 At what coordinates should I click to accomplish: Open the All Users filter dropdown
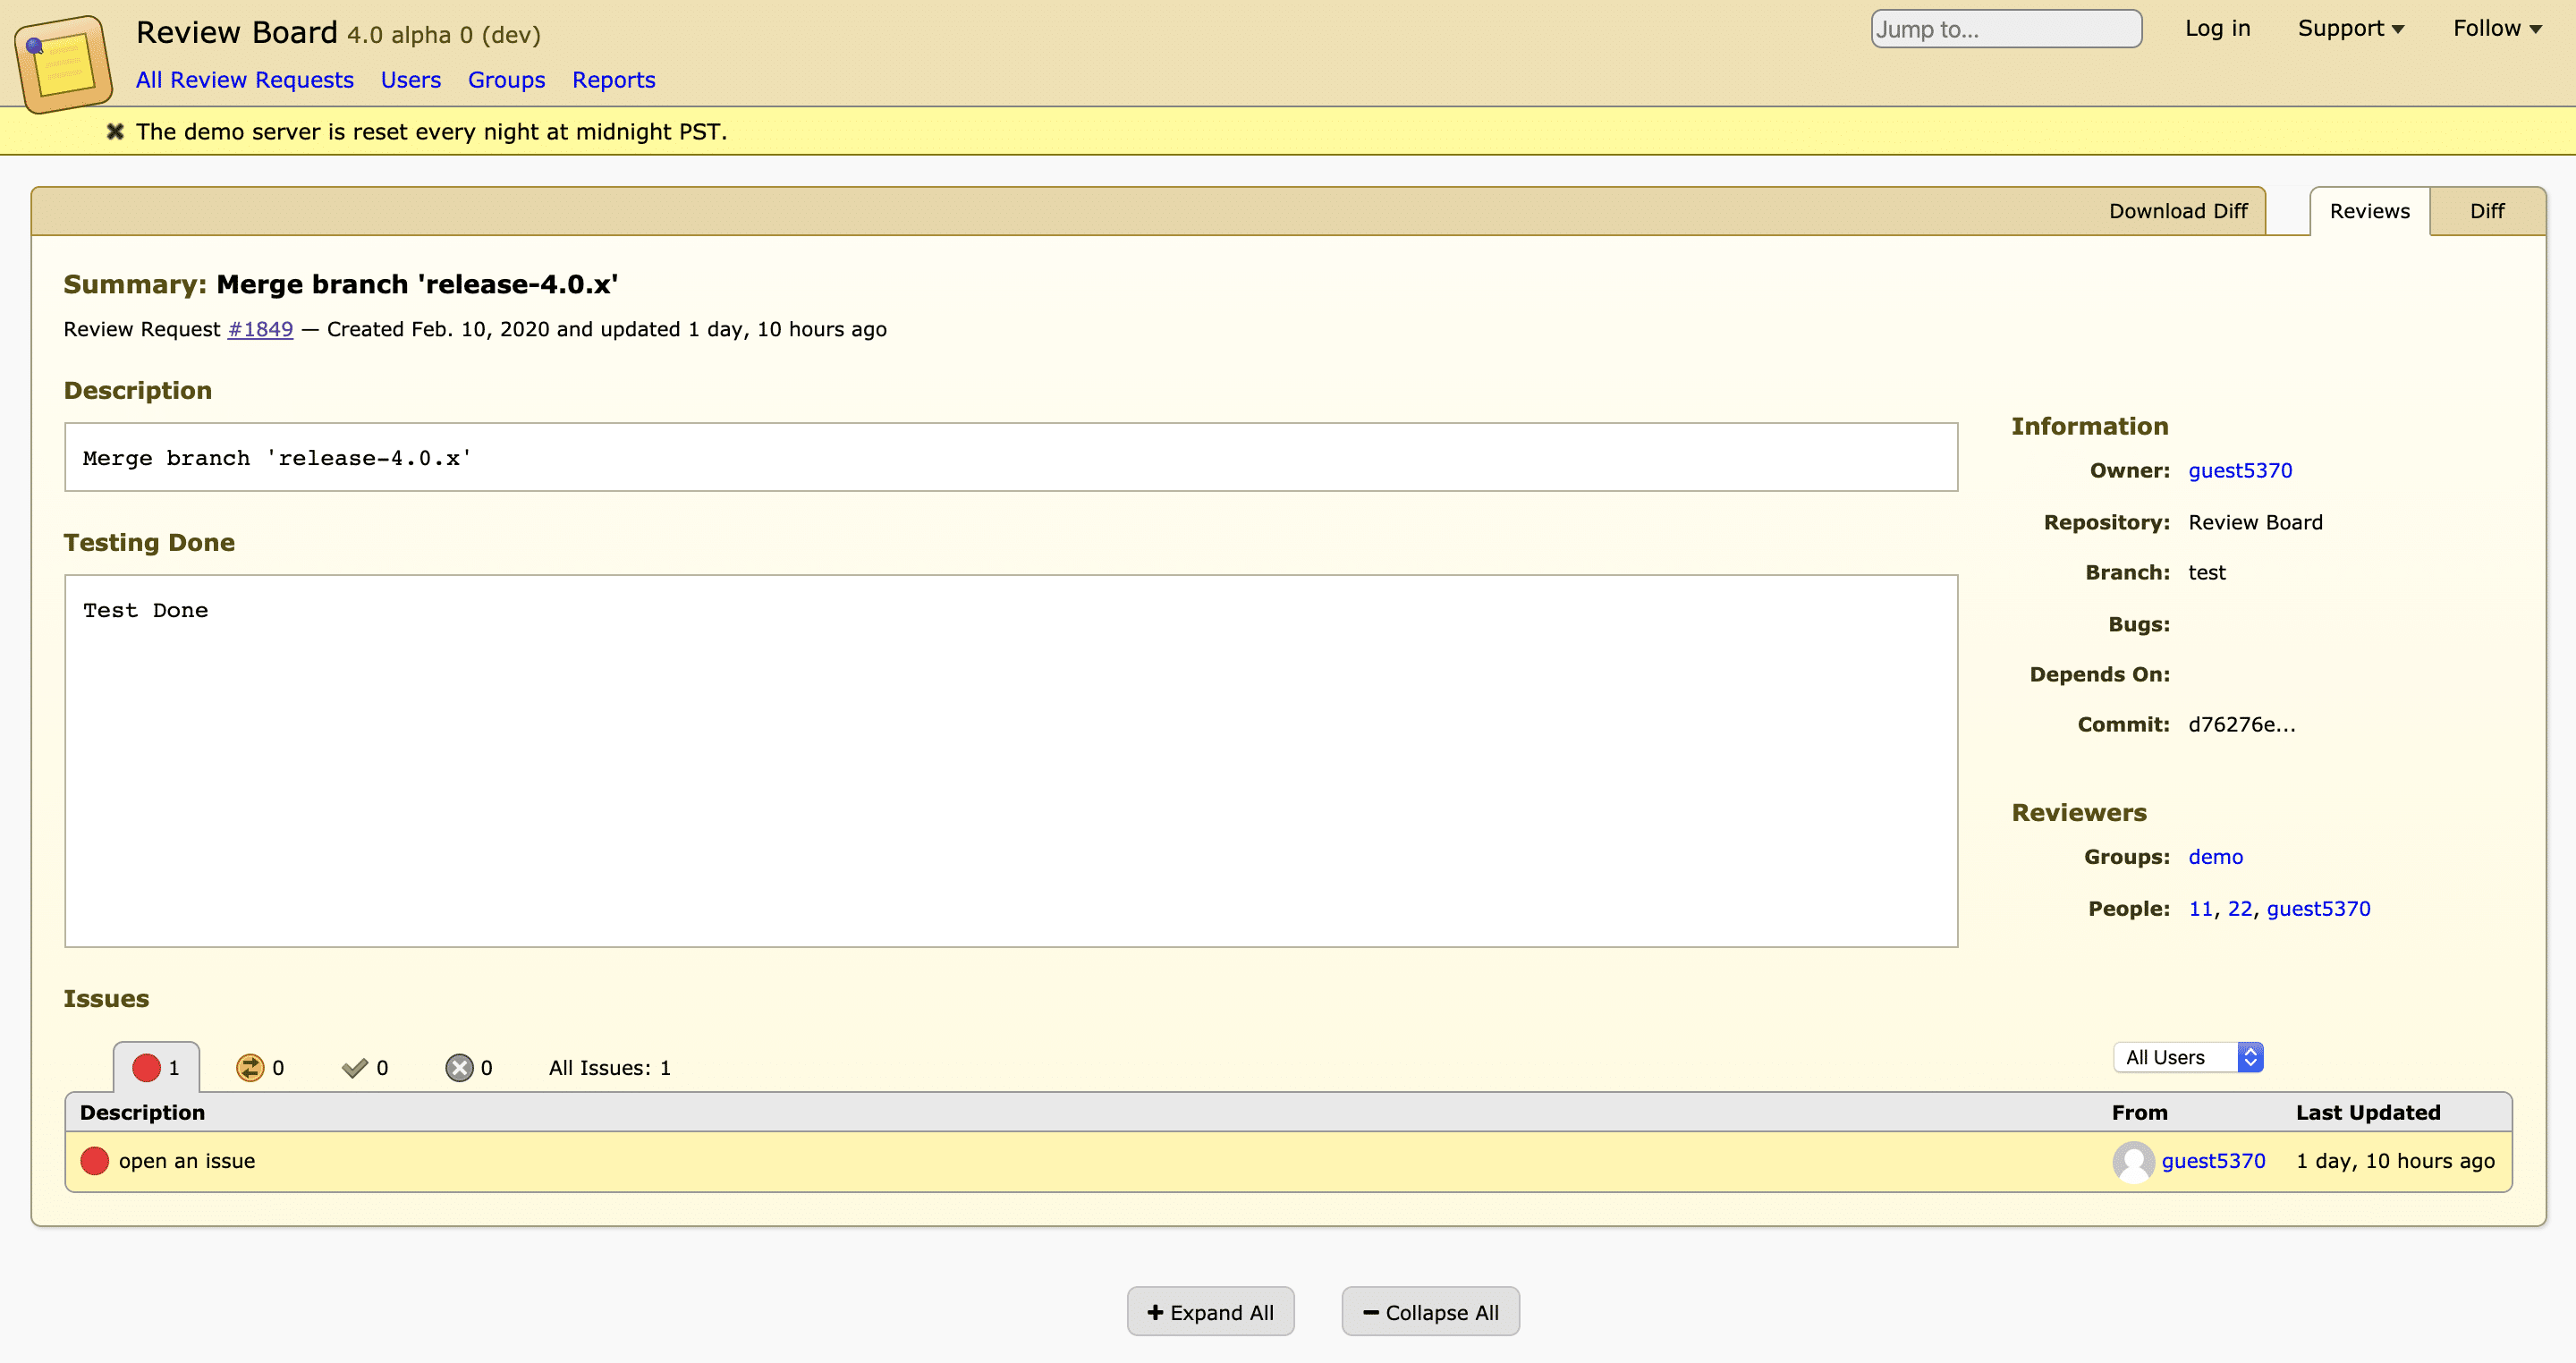(2186, 1058)
